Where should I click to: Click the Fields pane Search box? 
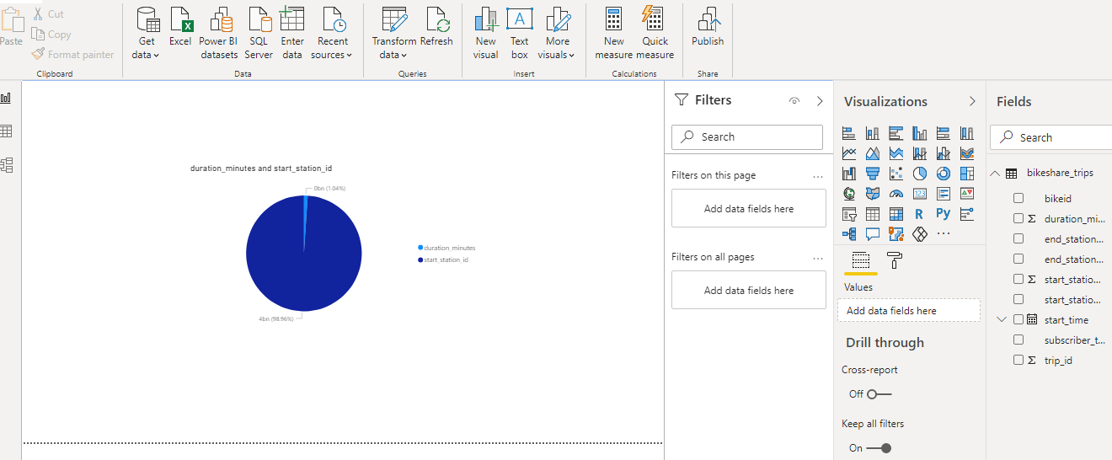pos(1051,137)
